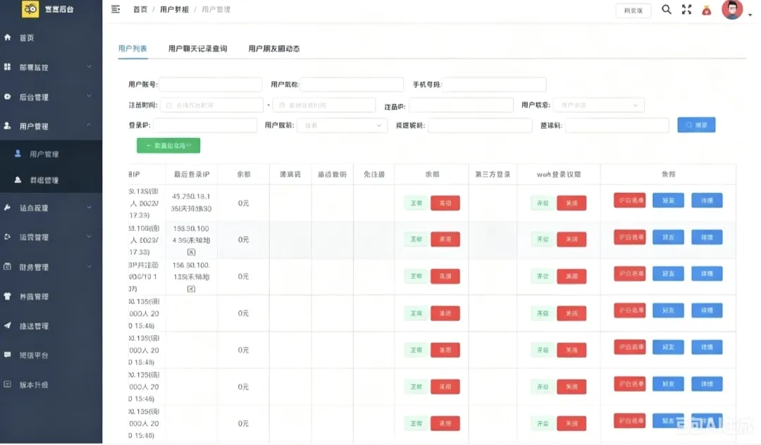Click the 网页版 button in header

[x=633, y=10]
